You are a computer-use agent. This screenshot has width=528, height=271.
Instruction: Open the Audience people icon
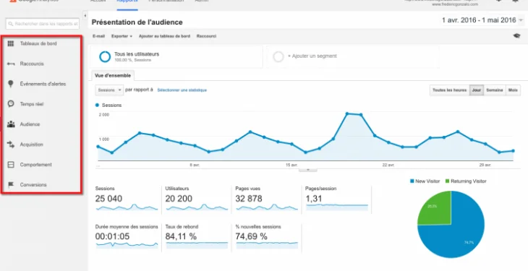coord(11,124)
